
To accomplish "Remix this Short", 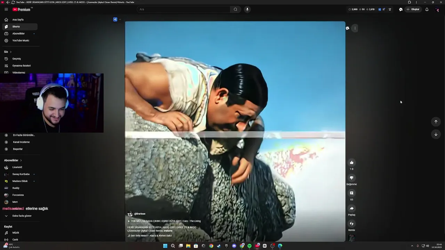I will [351, 224].
